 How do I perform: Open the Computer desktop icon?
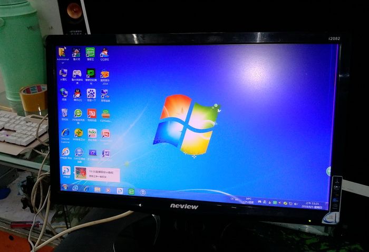63,73
